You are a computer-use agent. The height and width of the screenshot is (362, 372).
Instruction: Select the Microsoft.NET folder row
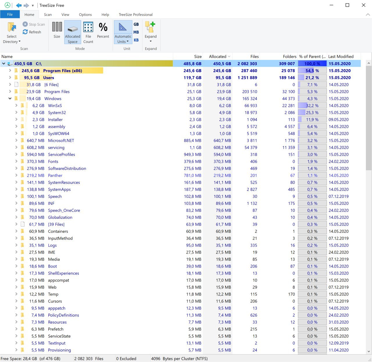[180, 140]
